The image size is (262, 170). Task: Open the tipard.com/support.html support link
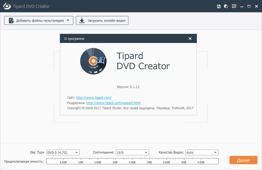[113, 103]
